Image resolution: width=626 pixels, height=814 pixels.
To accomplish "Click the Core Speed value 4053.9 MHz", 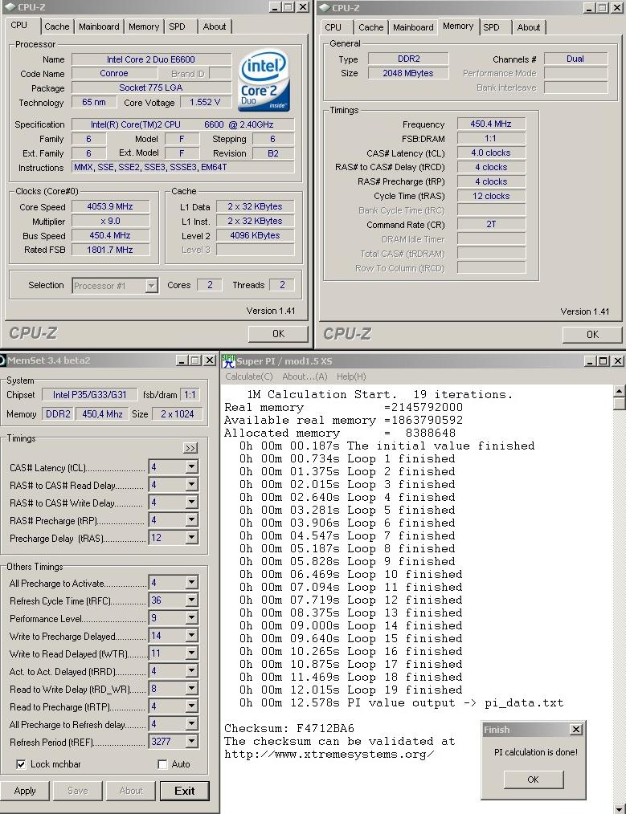I will pos(110,206).
